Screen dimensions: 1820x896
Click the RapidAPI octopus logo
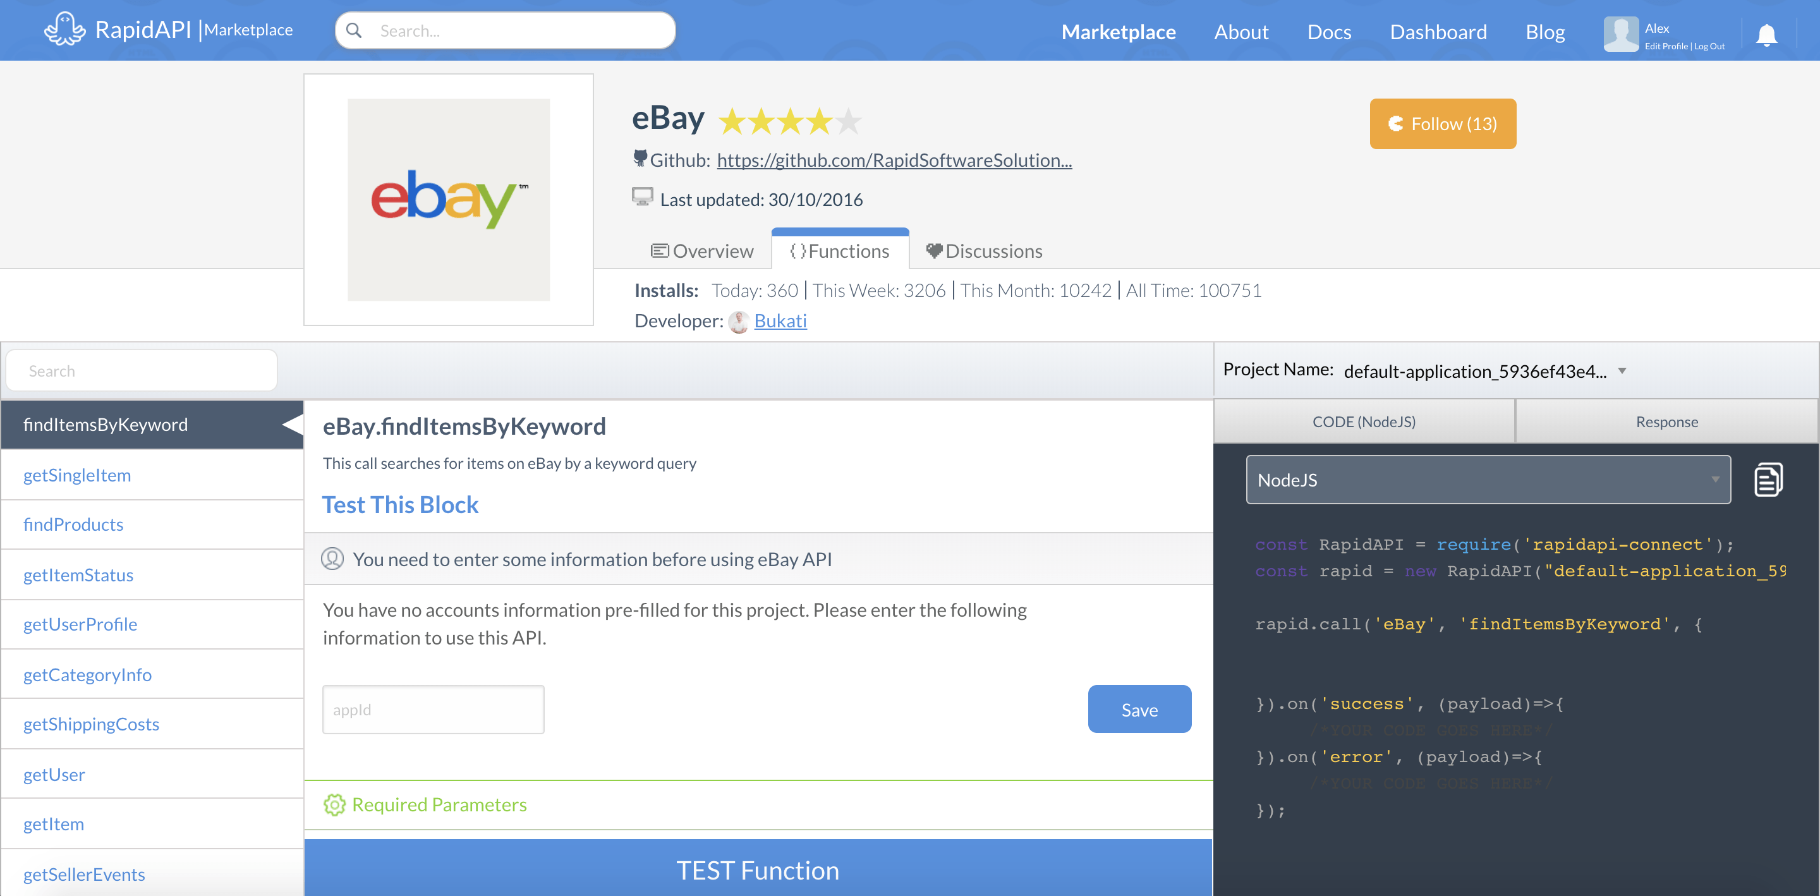(x=64, y=29)
